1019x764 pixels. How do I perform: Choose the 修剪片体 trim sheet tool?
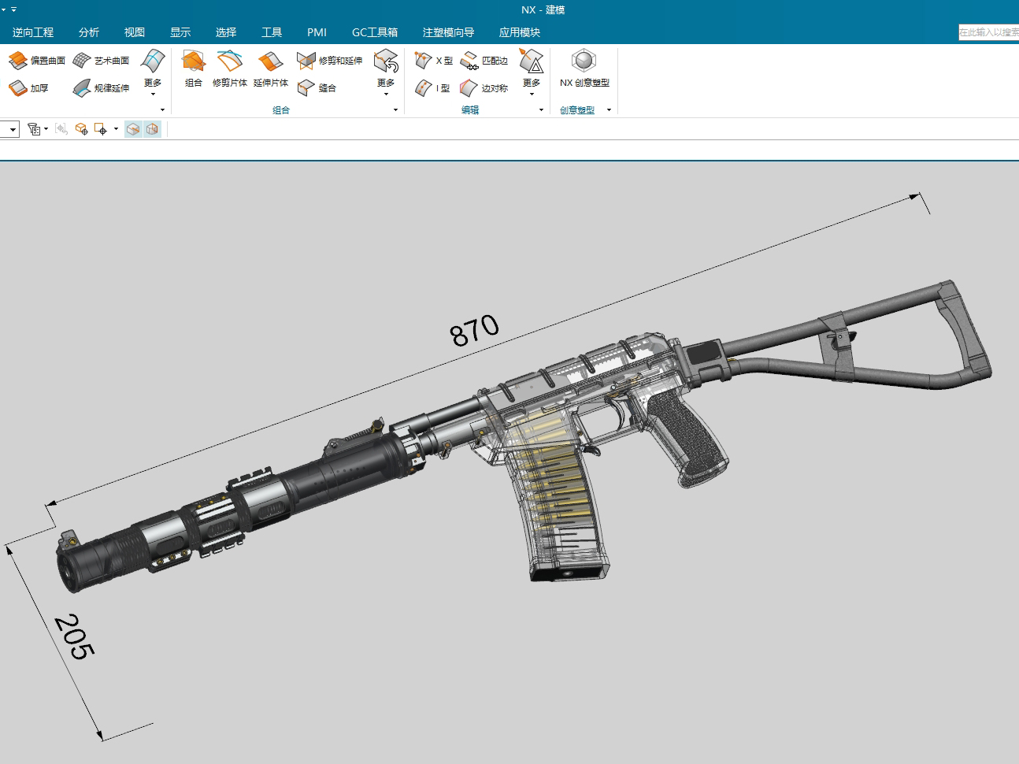click(229, 69)
